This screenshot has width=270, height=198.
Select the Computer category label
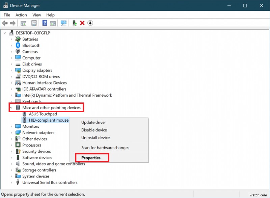(31, 58)
